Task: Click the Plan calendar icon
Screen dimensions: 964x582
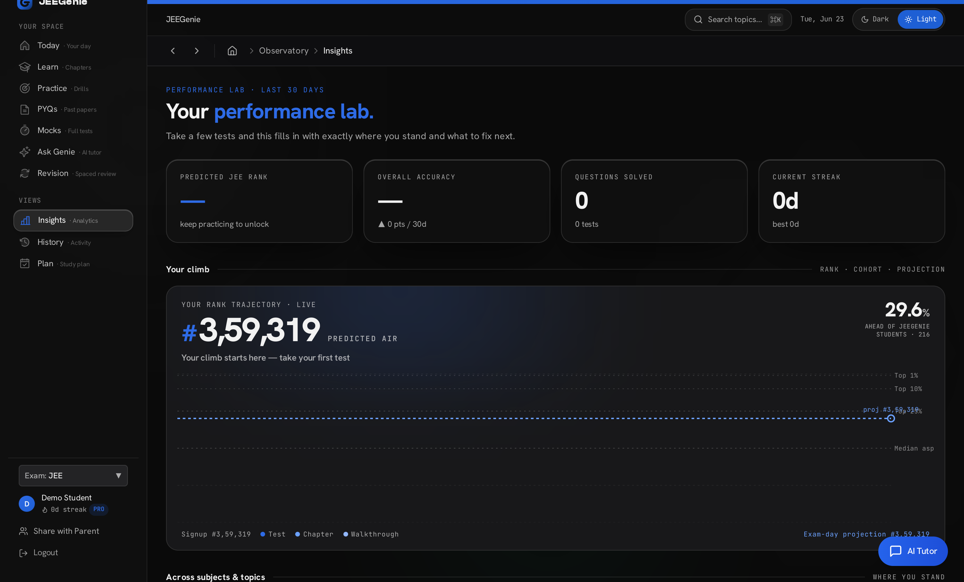Action: 25,264
